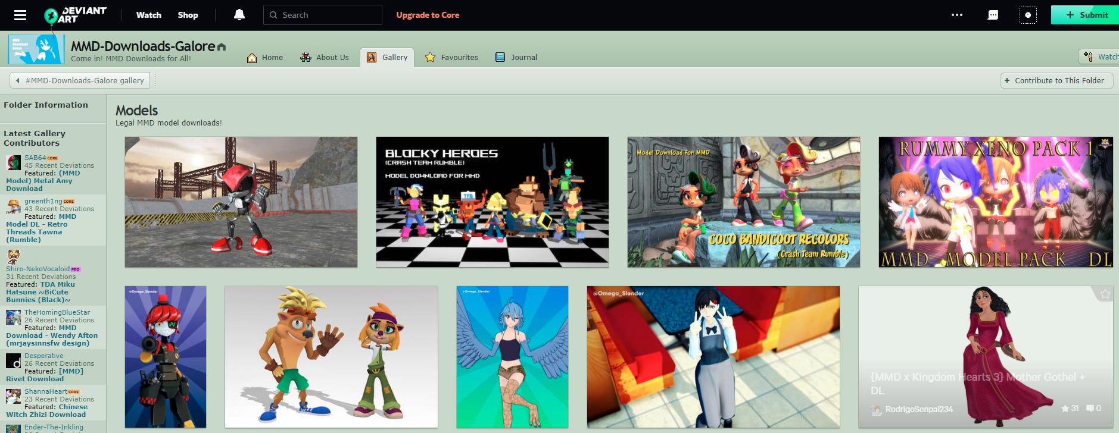Click Contribute to This Folder button
Viewport: 1119px width, 433px height.
1056,80
